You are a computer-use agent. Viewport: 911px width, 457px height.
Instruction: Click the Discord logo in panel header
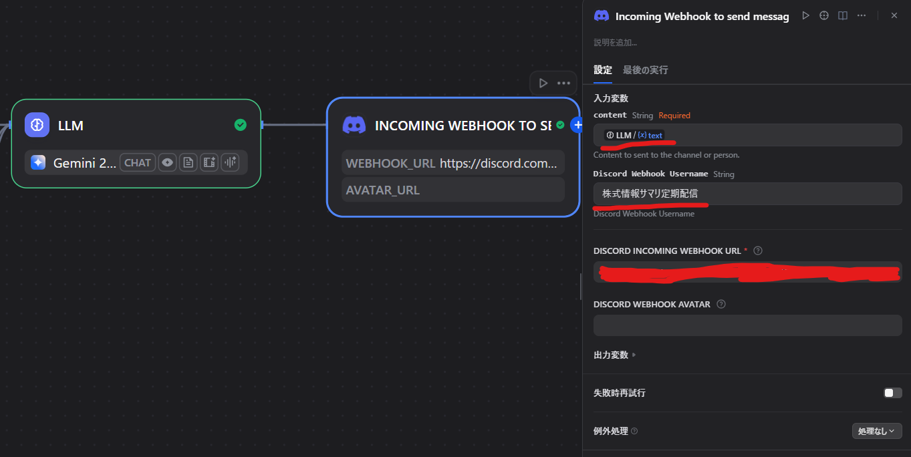point(602,16)
